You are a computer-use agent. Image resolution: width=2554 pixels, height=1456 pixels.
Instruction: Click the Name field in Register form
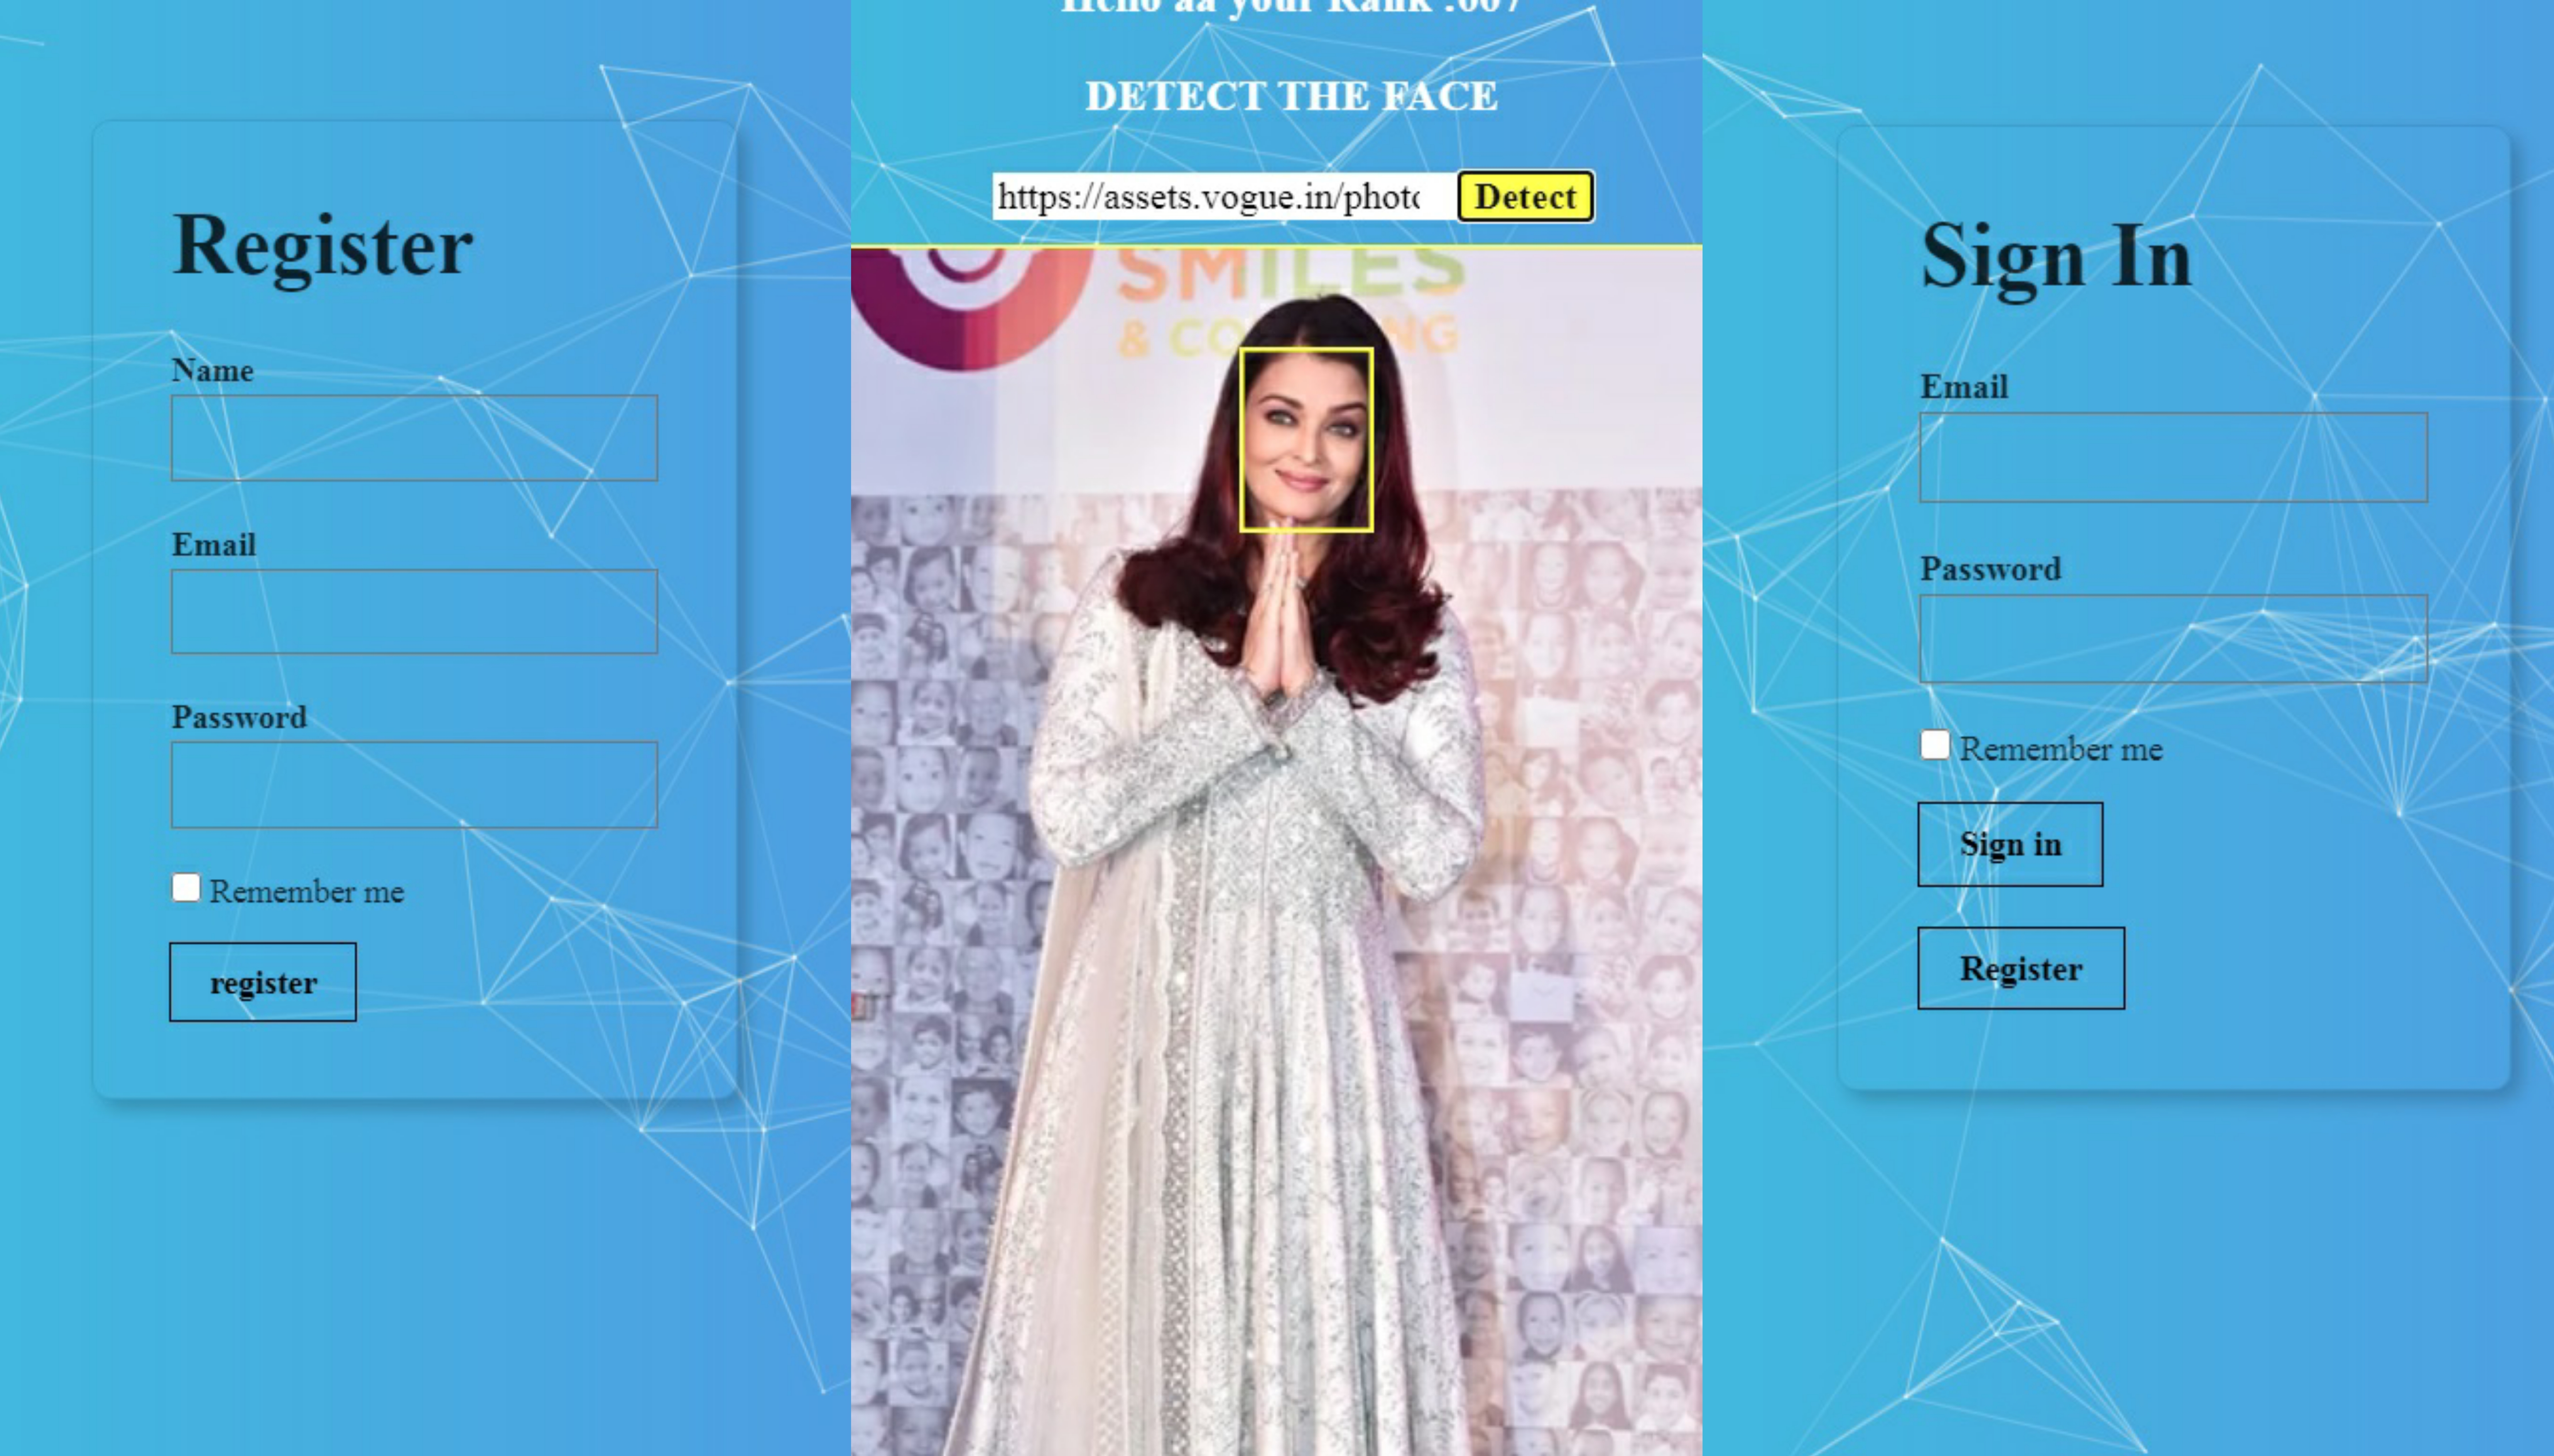pos(414,438)
